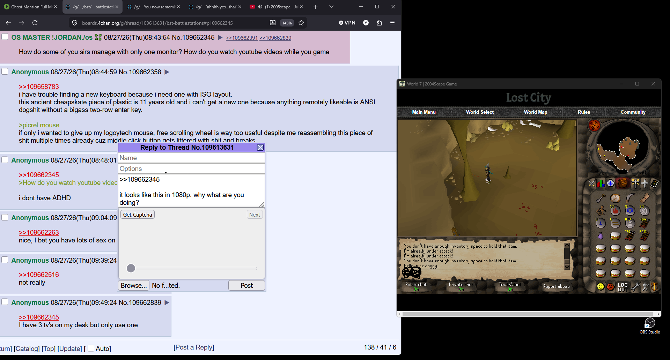Select the clue scroll in inventory
Screen dimensions: 670x360
click(x=645, y=198)
